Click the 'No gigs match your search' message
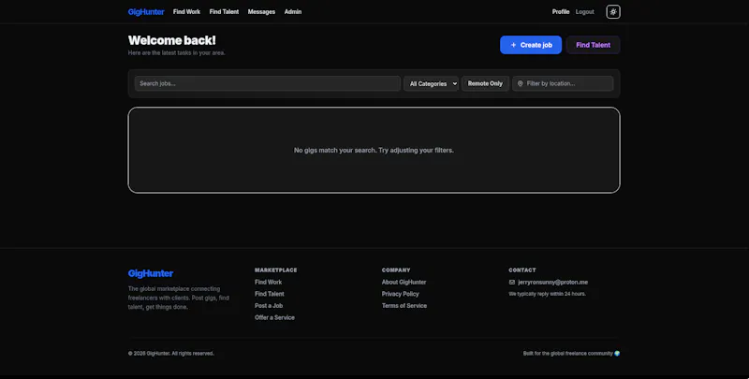 tap(374, 151)
